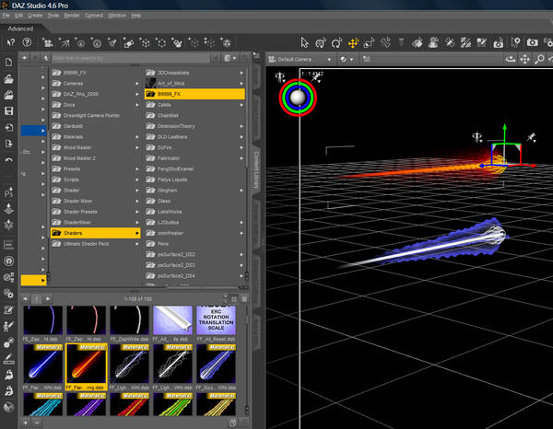
Task: Click the Save floppy disk icon
Action: click(8, 110)
